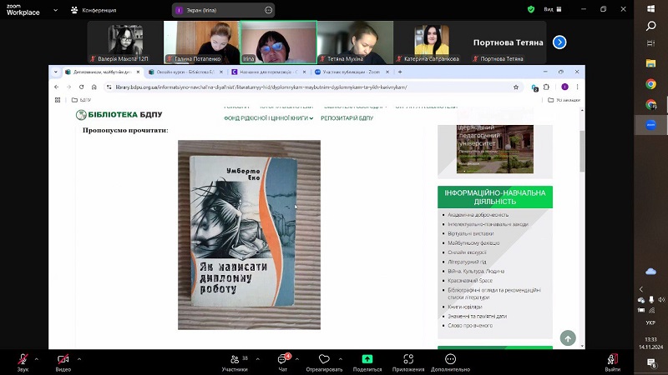The height and width of the screenshot is (375, 668).
Task: Open the Слово про вченого link
Action: 470,325
